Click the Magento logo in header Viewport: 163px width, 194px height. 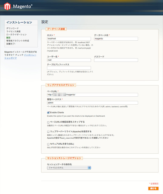click(x=18, y=6)
